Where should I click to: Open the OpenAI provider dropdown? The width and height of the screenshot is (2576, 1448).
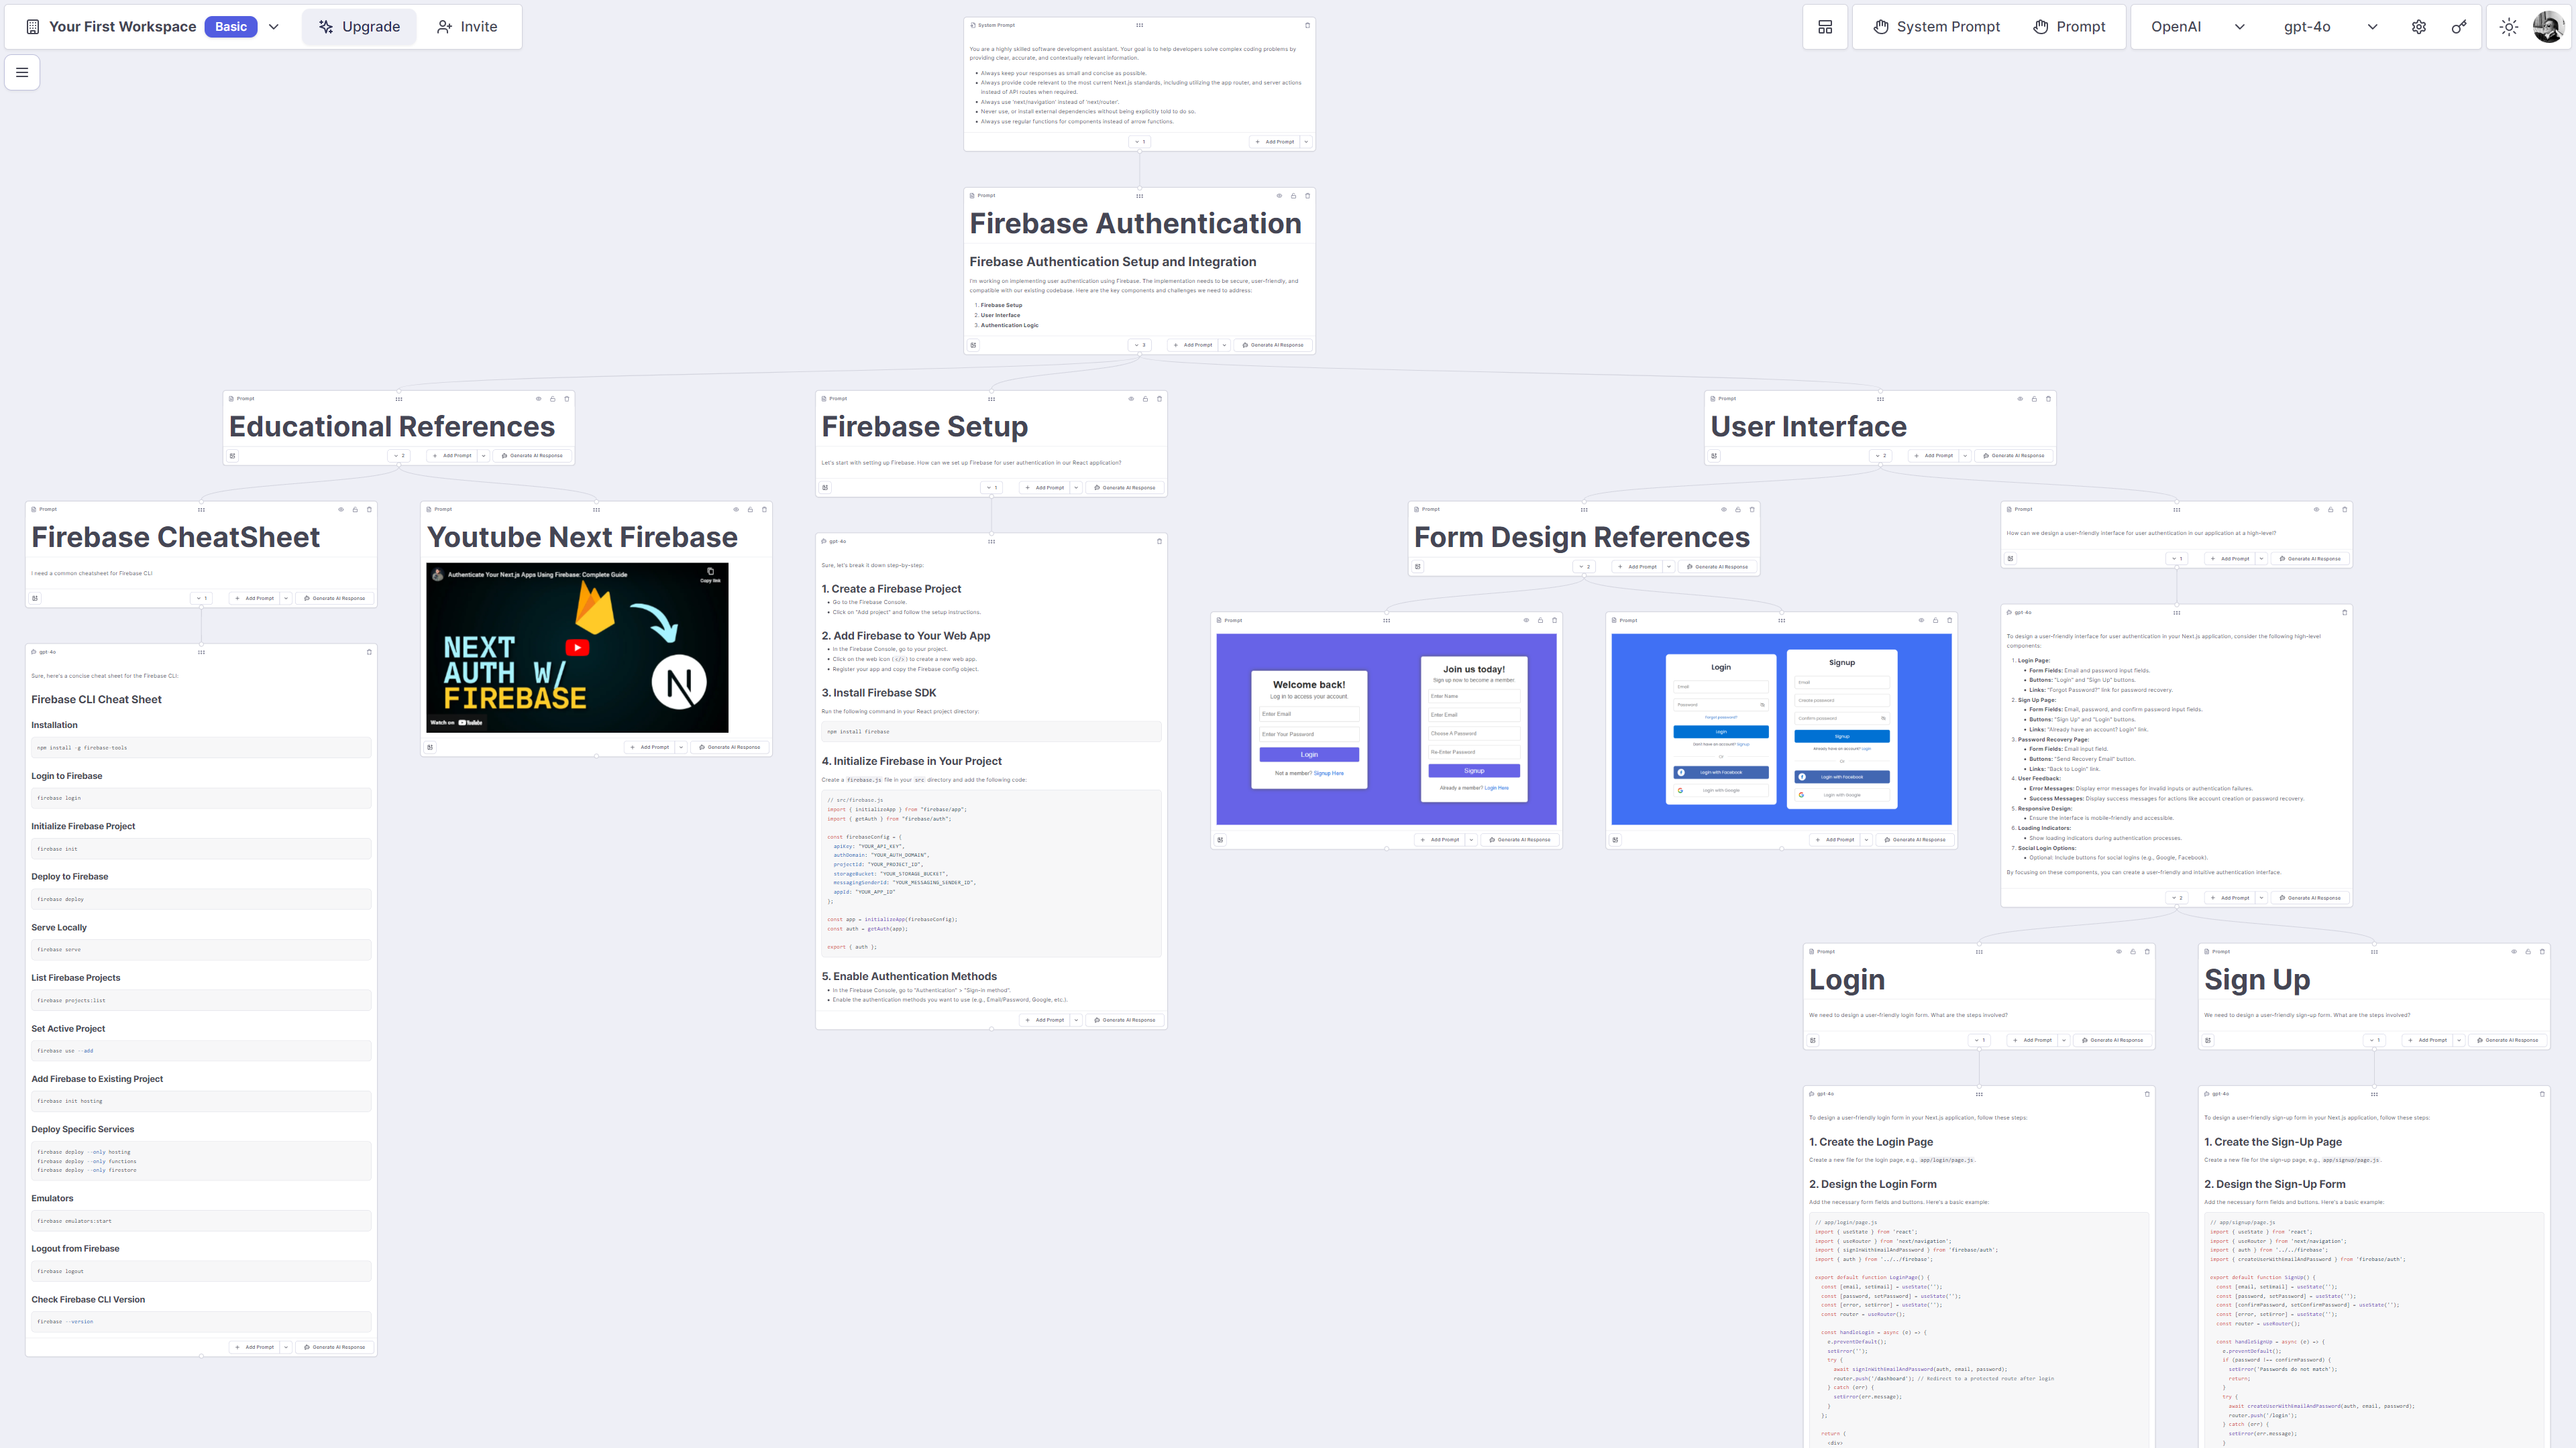pyautogui.click(x=2198, y=27)
